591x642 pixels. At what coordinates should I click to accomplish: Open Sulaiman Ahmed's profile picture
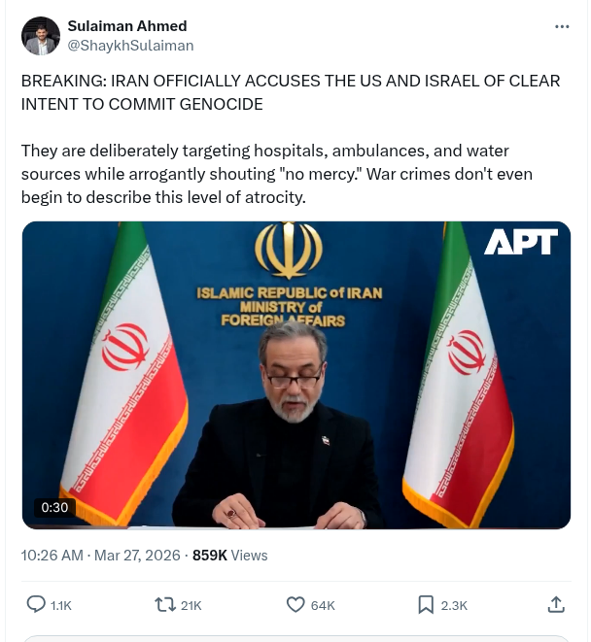(x=41, y=36)
